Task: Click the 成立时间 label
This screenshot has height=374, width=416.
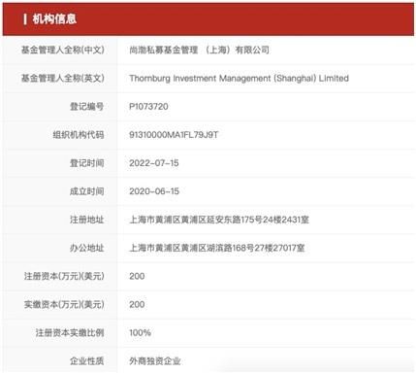Action: [87, 191]
